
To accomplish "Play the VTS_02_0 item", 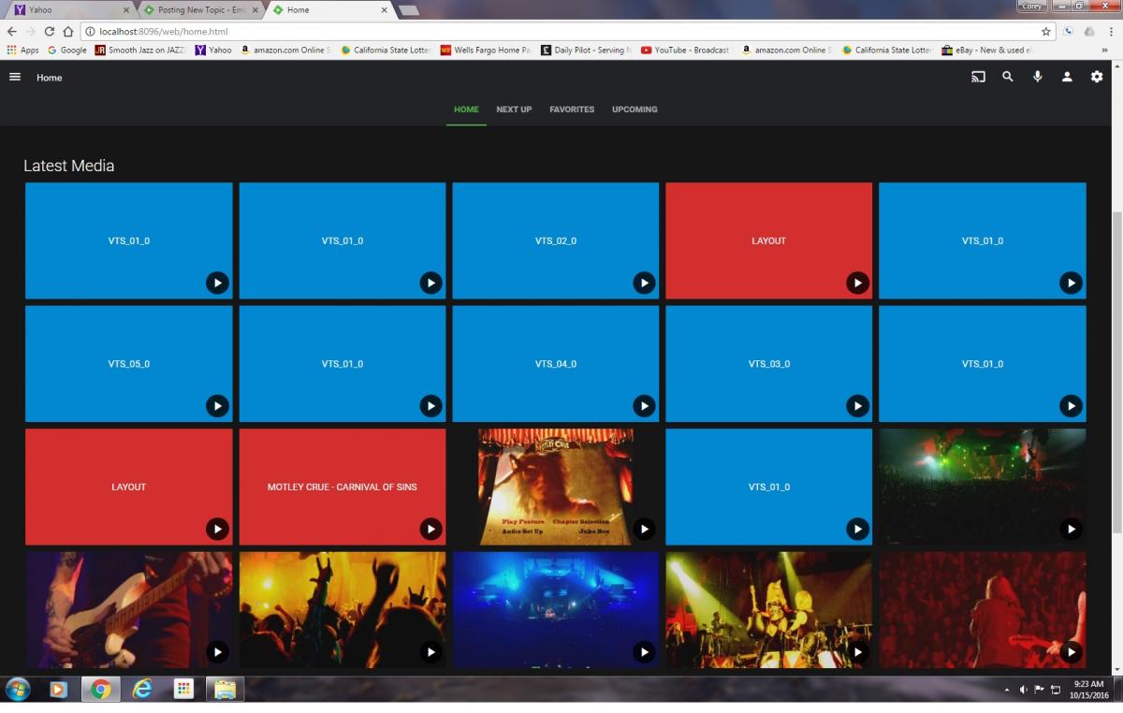I will point(644,283).
